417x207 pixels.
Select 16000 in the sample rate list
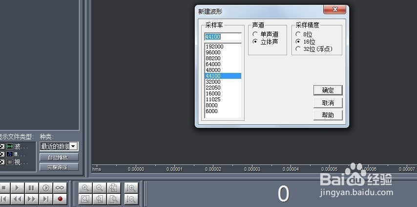[x=223, y=93]
